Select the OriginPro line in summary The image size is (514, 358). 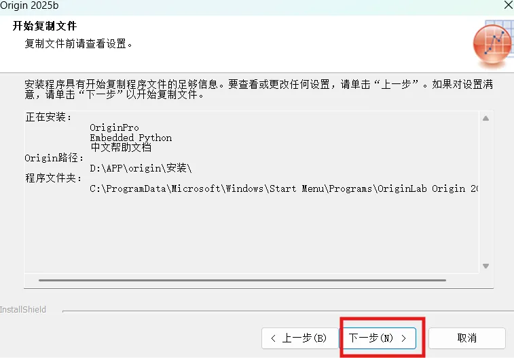coord(114,127)
